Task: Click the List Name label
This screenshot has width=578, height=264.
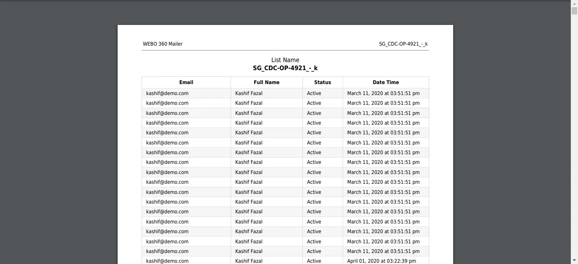Action: pyautogui.click(x=285, y=60)
